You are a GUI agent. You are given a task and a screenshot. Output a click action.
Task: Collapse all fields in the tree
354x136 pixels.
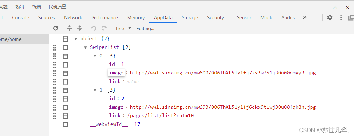pos(80,28)
